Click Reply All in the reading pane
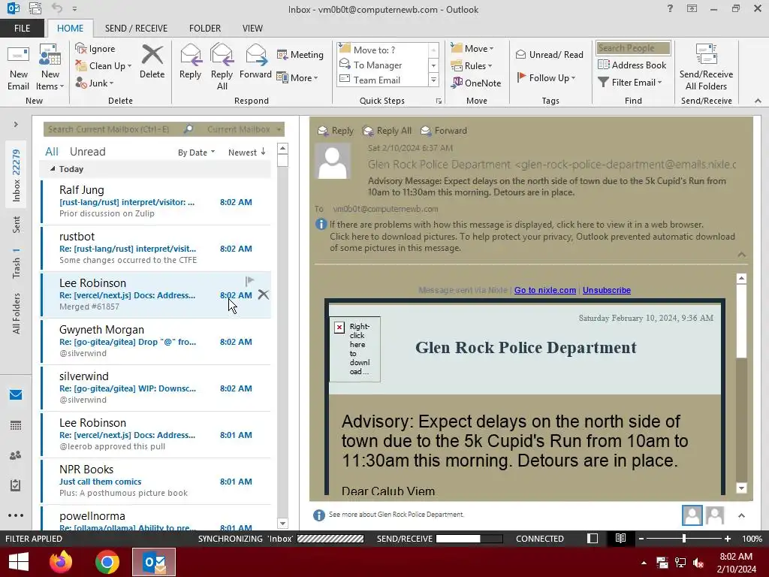Image resolution: width=769 pixels, height=577 pixels. 387,131
